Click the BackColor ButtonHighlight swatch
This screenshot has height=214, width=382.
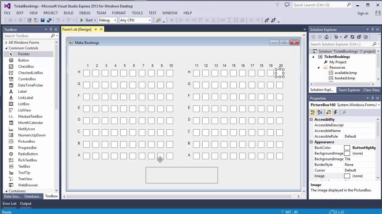347,147
